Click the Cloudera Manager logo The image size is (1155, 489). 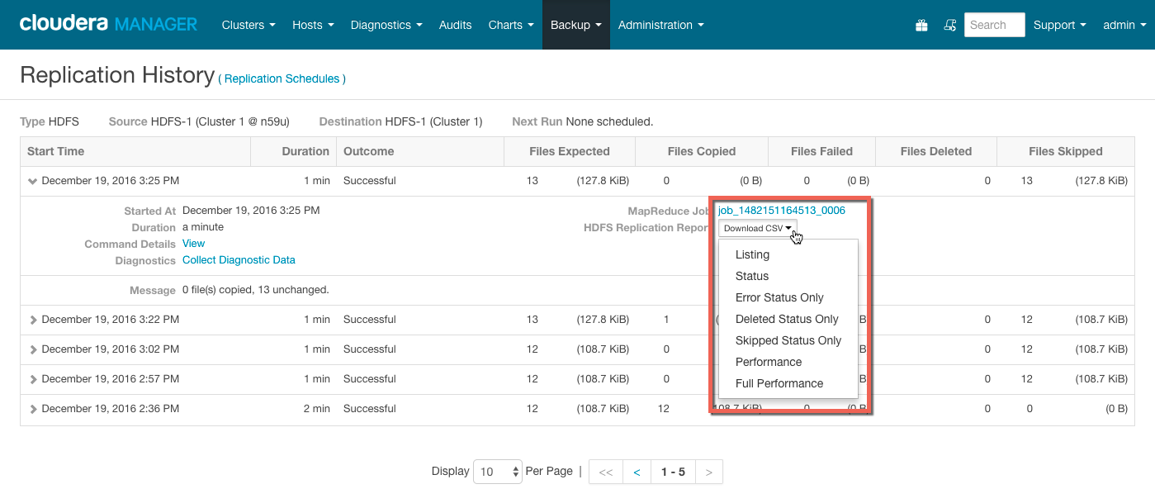[108, 24]
